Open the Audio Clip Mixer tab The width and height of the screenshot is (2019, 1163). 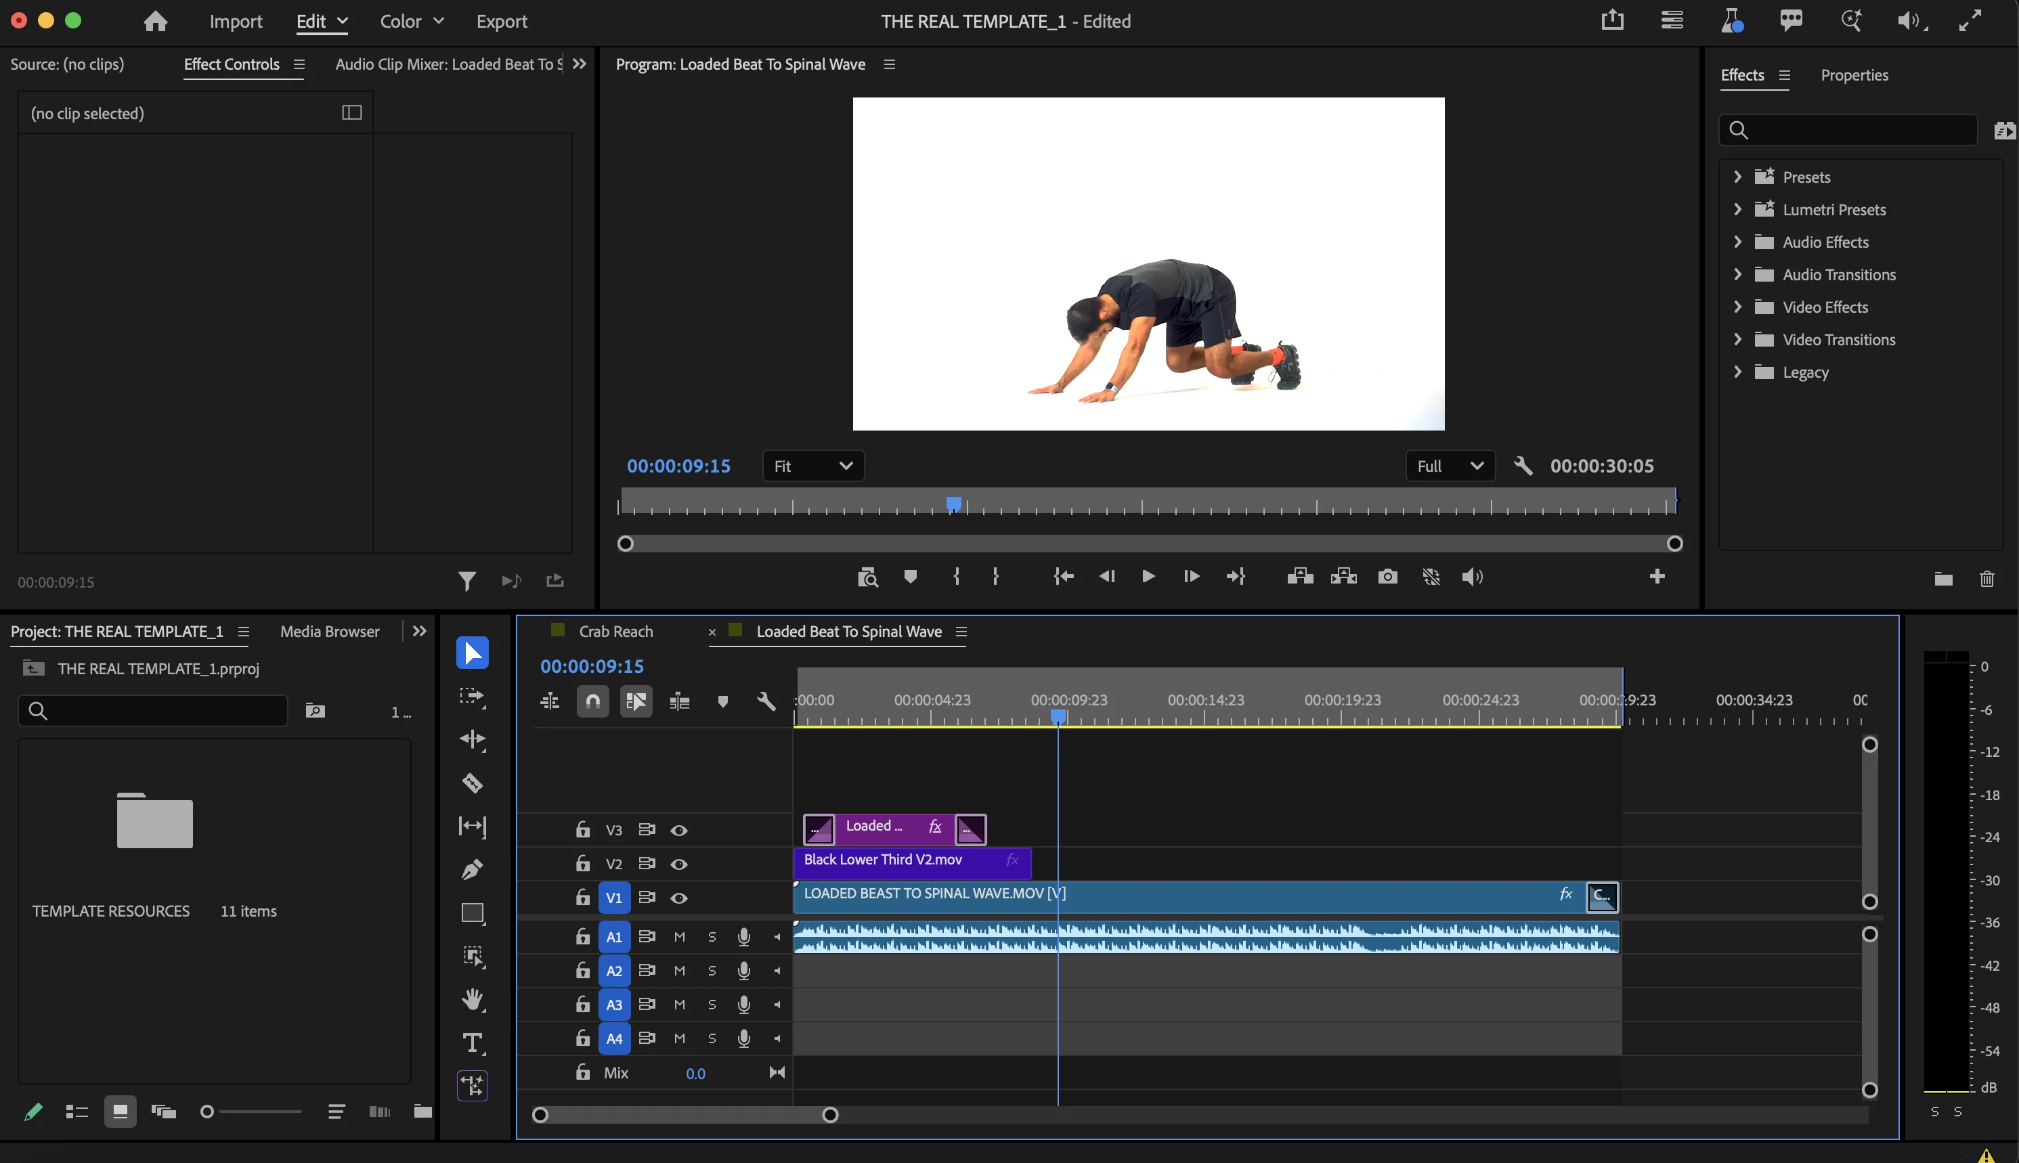tap(449, 64)
